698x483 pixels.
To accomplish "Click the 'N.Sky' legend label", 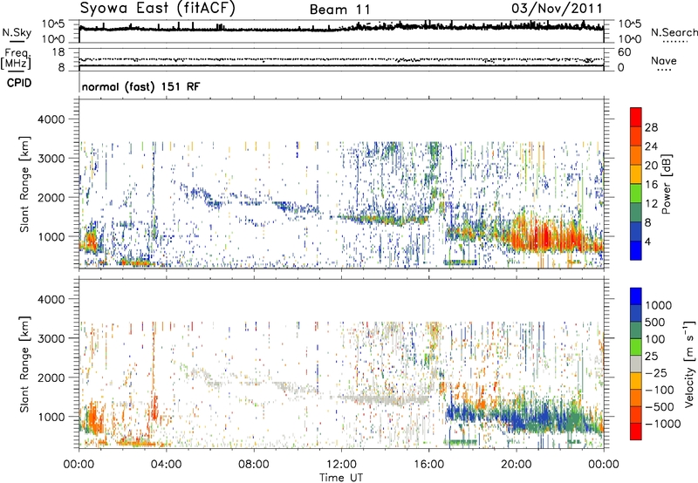I will point(17,32).
